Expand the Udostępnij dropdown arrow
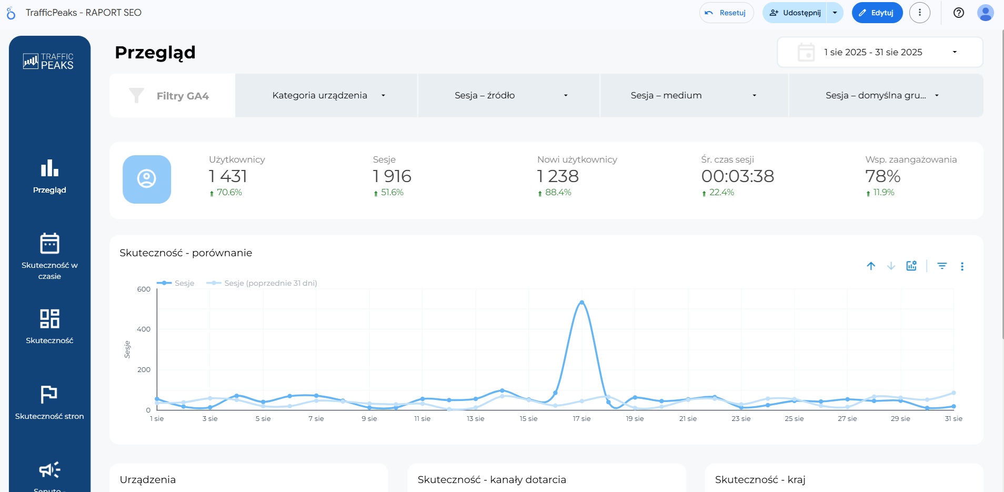 tap(835, 13)
